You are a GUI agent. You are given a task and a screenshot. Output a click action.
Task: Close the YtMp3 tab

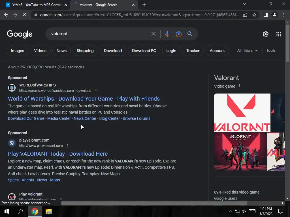(x=66, y=5)
